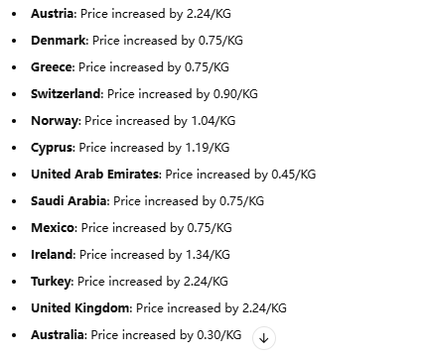
Task: Click the 0.30/KG value for Australia
Action: tap(219, 335)
